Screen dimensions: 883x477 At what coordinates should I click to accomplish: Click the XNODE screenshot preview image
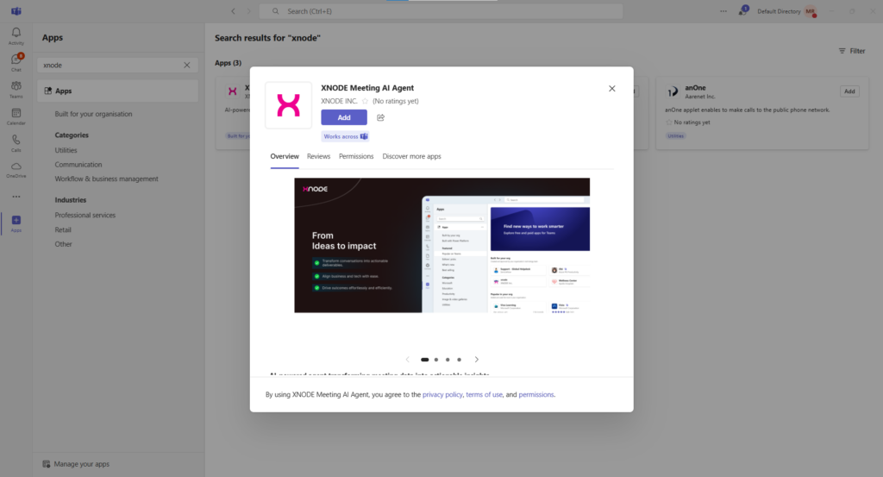pyautogui.click(x=442, y=246)
